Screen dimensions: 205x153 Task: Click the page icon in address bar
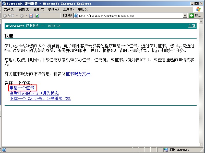[x=76, y=16]
